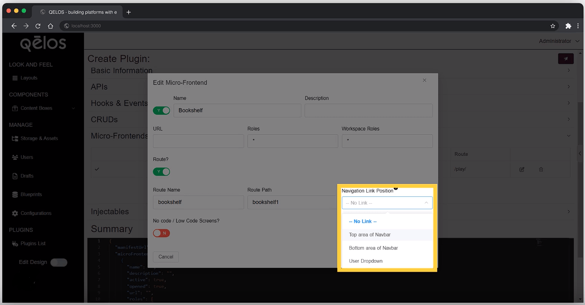Click the paper-plane publish button top right
The height and width of the screenshot is (305, 585).
[x=566, y=59]
